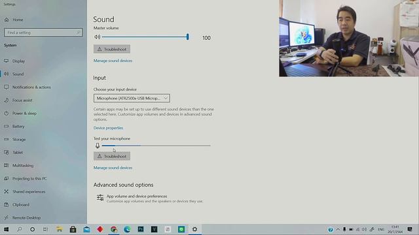Open Manage sound devices link under Master volume
This screenshot has height=235, width=419.
pyautogui.click(x=113, y=61)
